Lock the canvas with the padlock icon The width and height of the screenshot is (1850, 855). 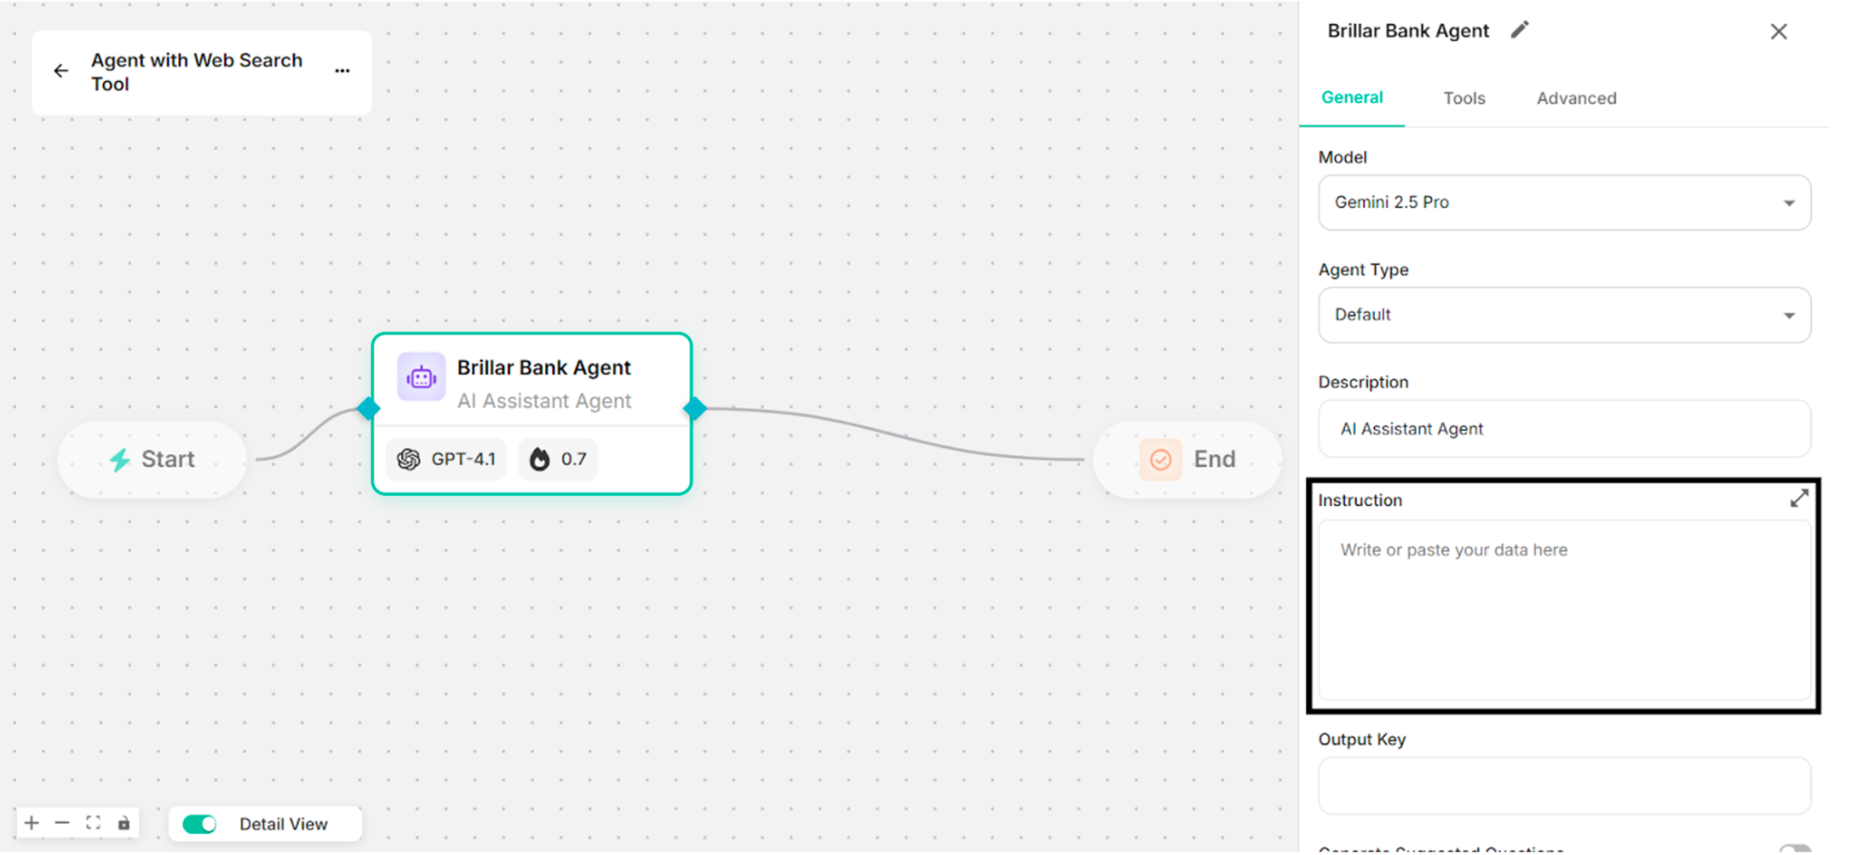tap(124, 823)
